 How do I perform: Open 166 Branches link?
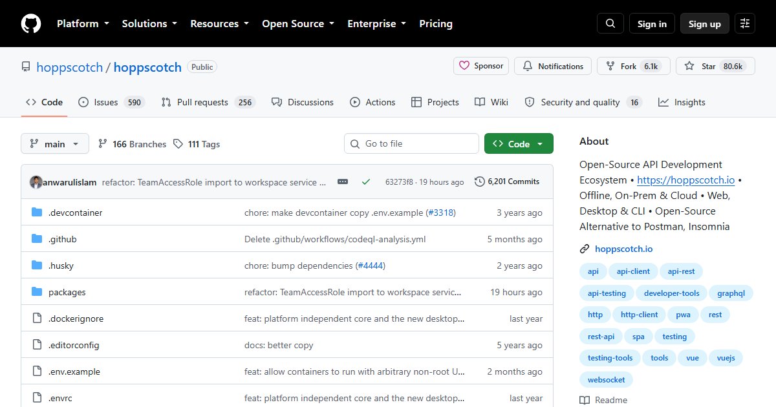click(132, 144)
